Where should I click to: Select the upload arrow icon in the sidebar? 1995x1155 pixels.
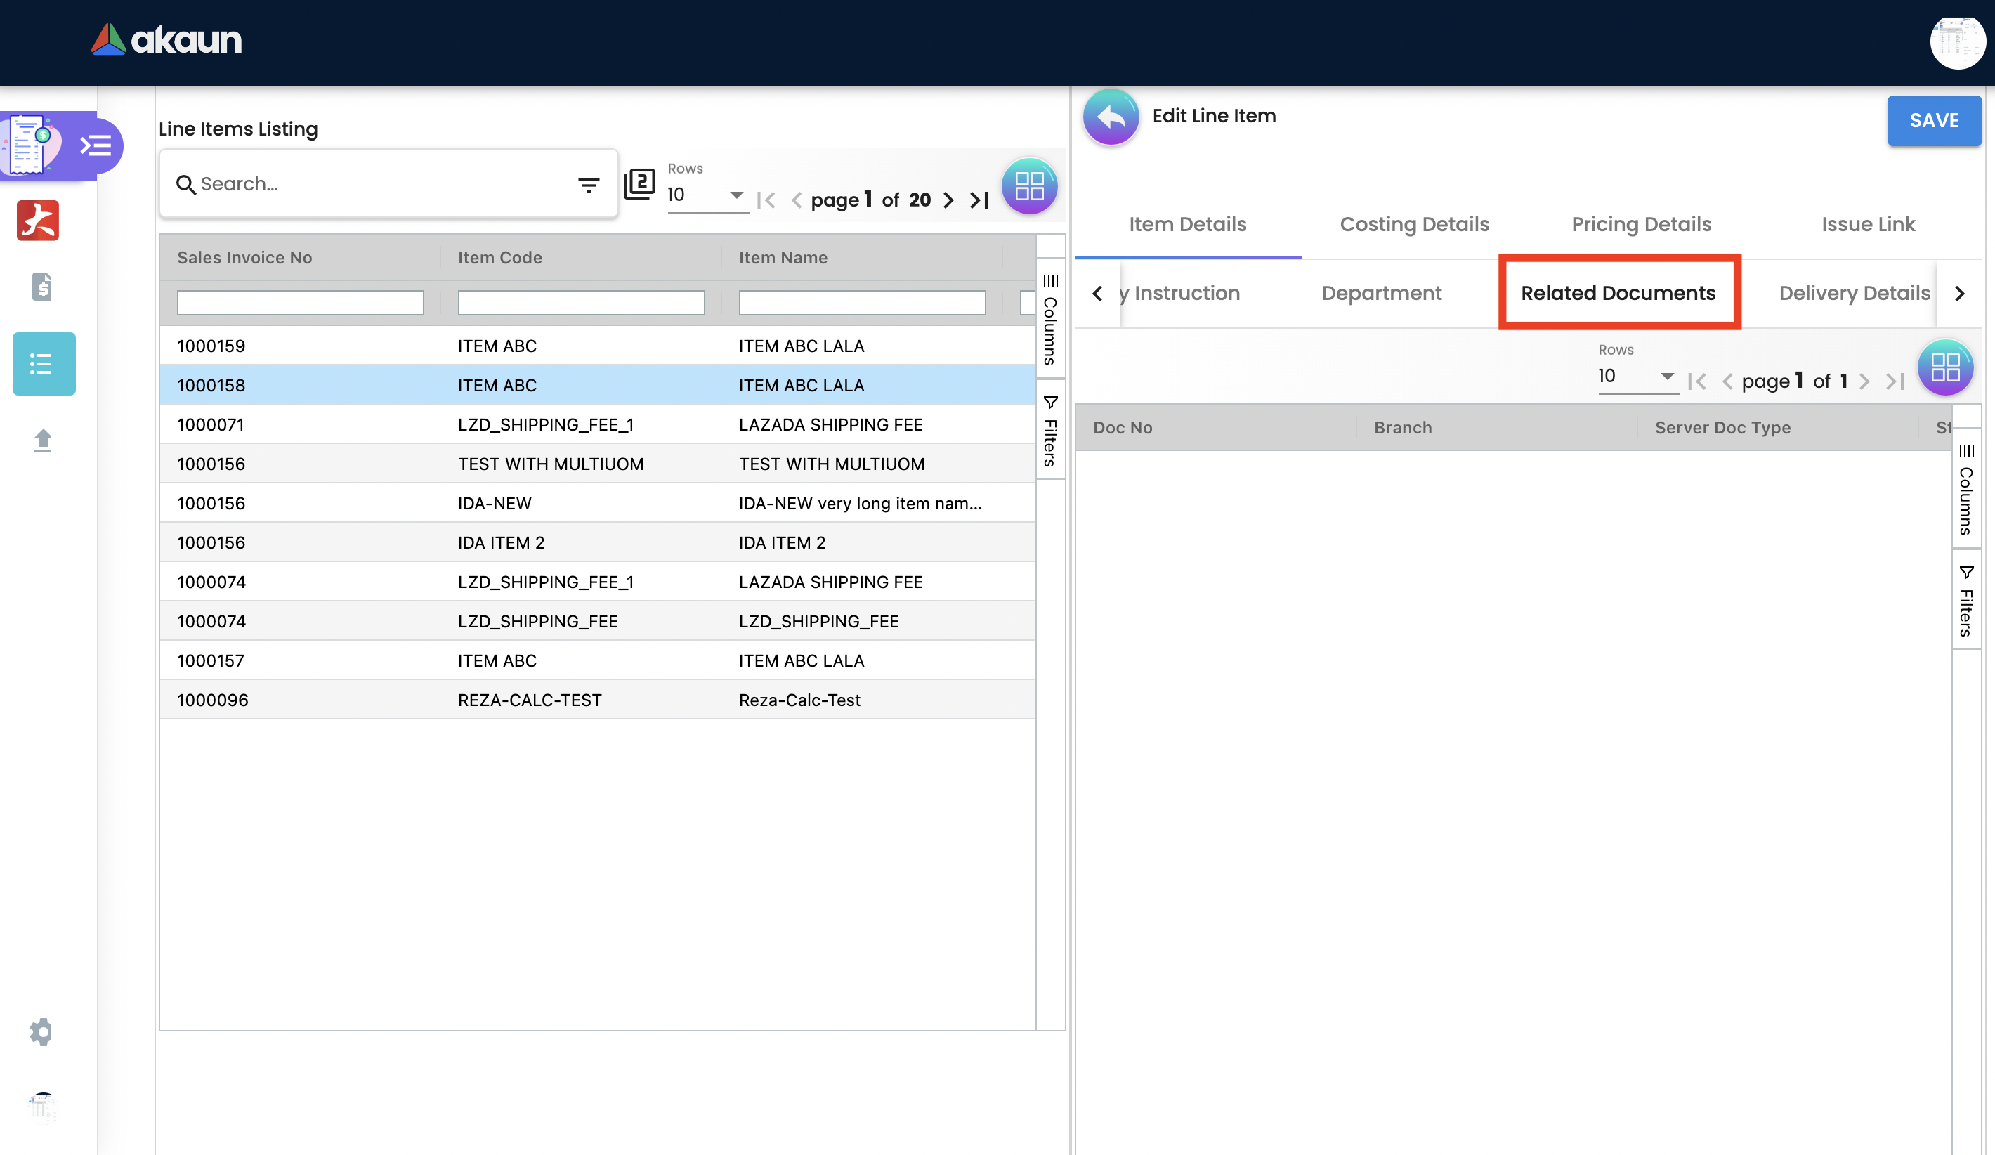coord(43,441)
